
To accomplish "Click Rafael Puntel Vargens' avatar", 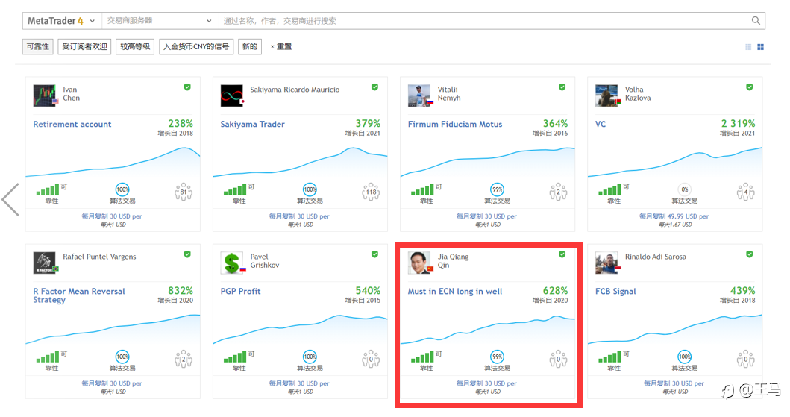I will [x=45, y=263].
